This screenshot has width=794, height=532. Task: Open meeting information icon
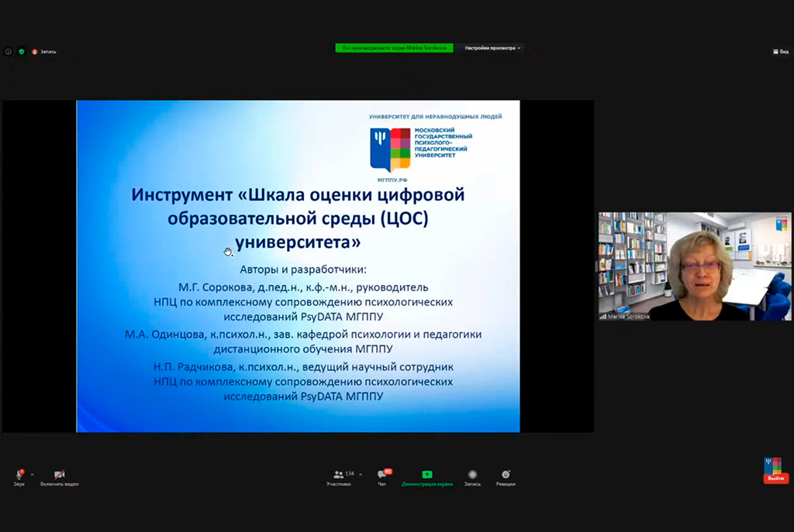pos(8,52)
